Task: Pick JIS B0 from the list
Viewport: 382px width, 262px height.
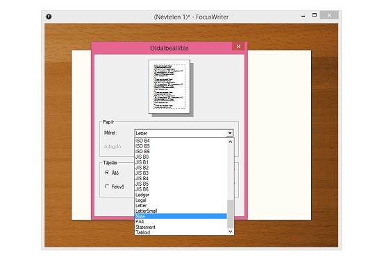Action: (x=181, y=157)
